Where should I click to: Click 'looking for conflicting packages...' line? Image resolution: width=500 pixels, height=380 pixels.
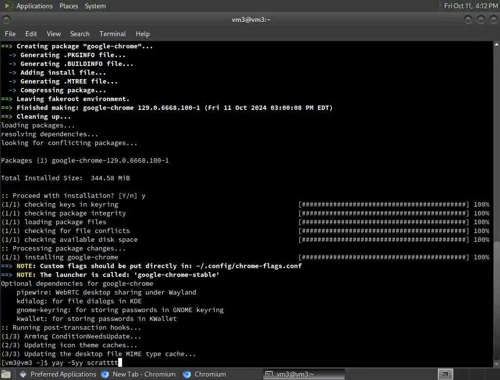point(69,143)
